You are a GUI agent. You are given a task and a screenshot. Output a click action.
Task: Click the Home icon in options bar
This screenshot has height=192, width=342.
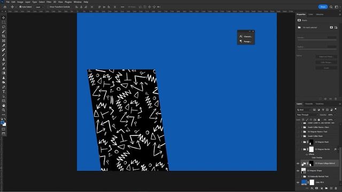pos(5,7)
